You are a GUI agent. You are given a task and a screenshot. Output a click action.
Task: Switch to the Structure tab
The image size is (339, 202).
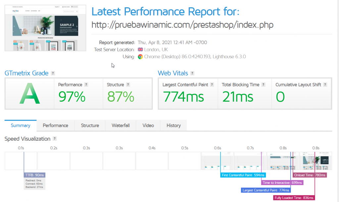tap(90, 126)
